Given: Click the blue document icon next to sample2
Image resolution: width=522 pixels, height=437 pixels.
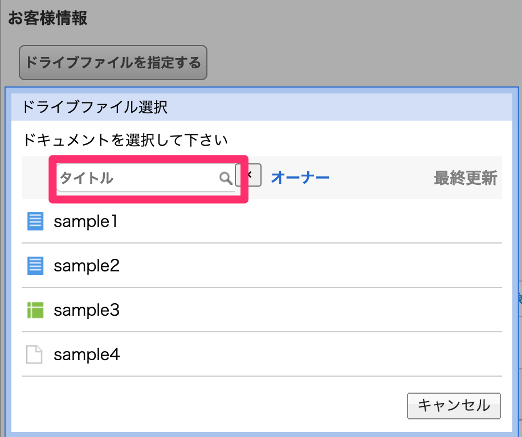Looking at the screenshot, I should (x=35, y=265).
